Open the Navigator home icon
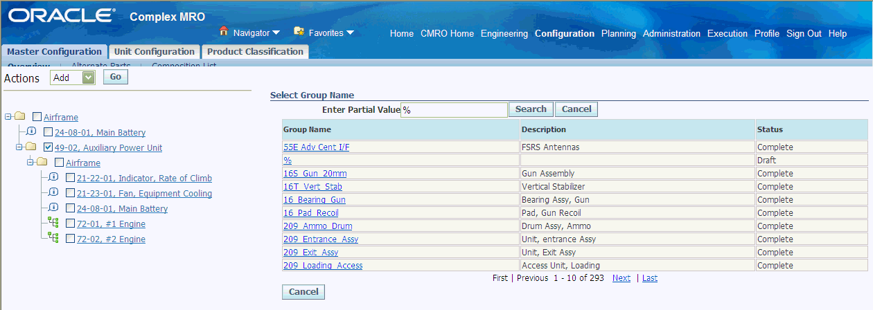This screenshot has width=873, height=310. pyautogui.click(x=224, y=32)
